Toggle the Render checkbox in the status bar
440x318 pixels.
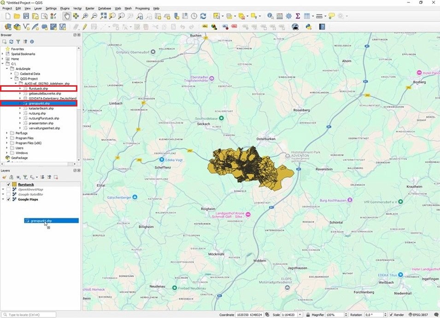coord(392,315)
